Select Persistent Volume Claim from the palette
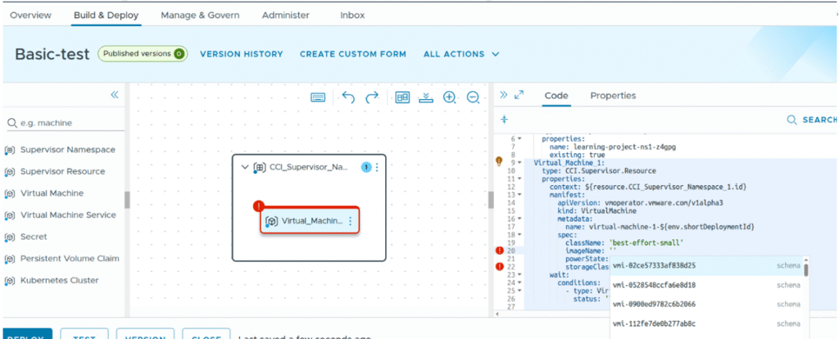This screenshot has height=339, width=839. click(x=70, y=259)
